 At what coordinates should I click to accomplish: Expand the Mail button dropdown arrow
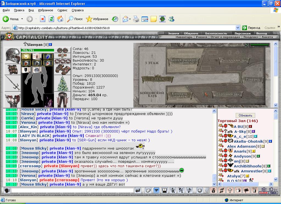[x=130, y=19]
